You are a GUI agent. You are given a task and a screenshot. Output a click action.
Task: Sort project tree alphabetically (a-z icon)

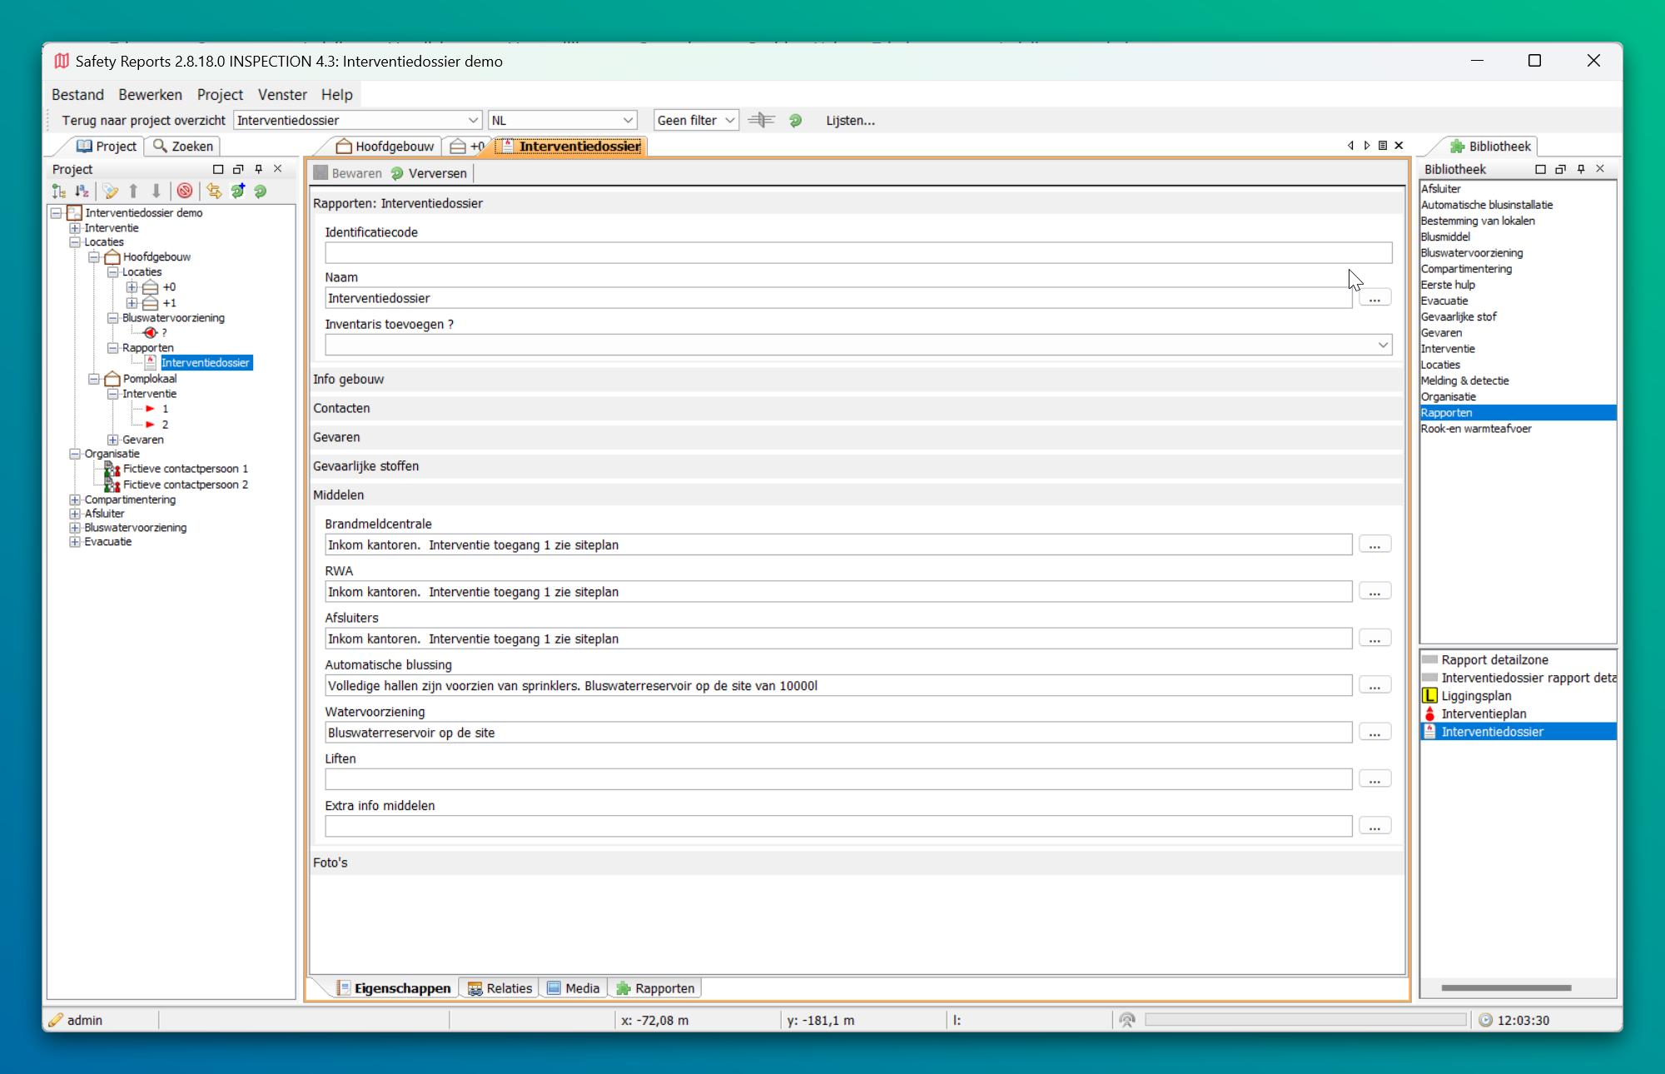tap(82, 191)
